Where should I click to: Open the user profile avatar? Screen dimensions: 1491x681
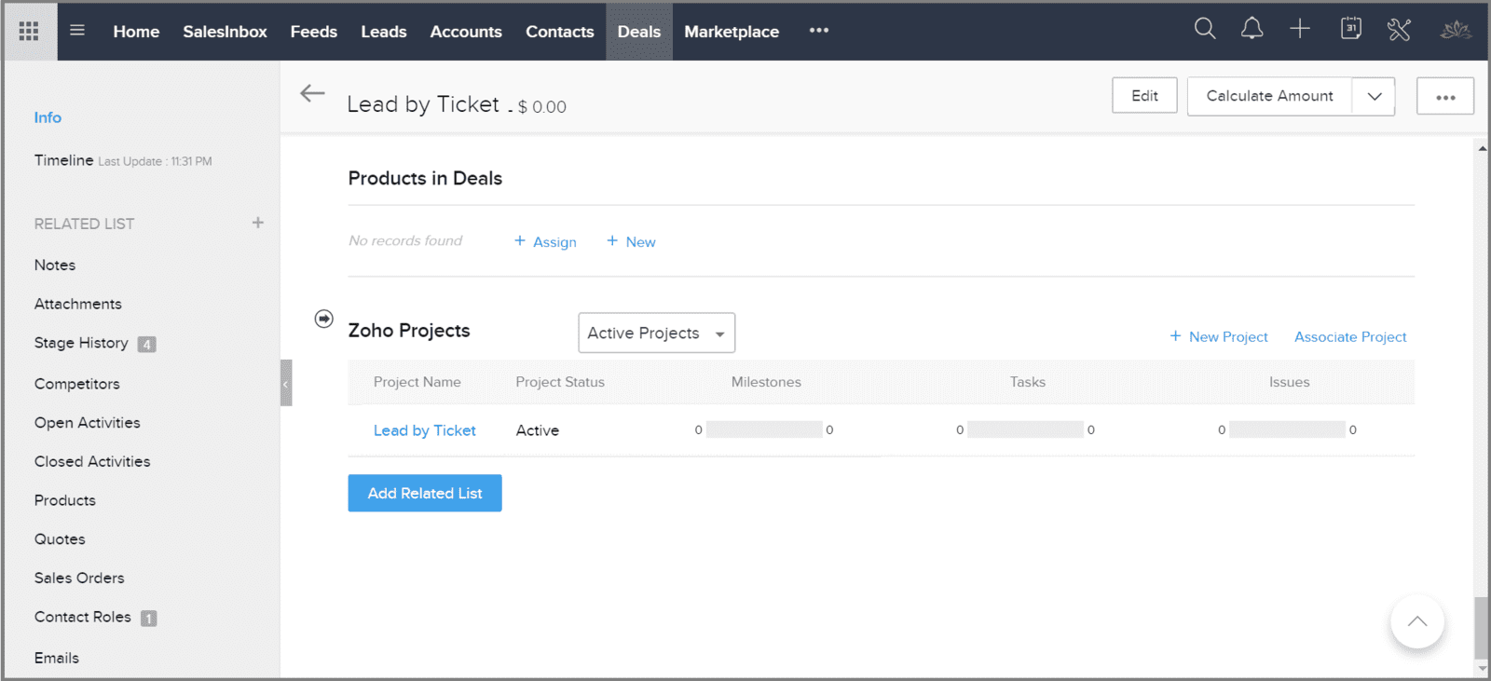coord(1456,30)
